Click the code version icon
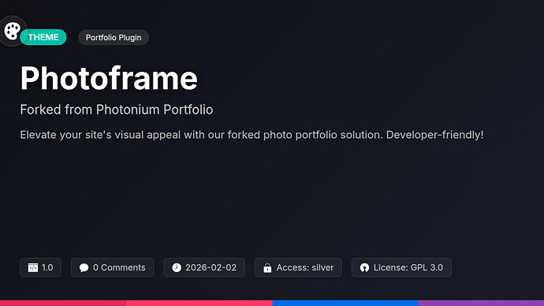Image resolution: width=544 pixels, height=306 pixels. [33, 267]
